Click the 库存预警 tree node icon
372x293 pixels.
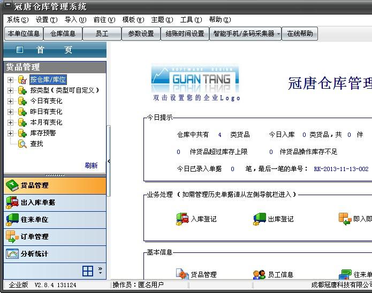tap(22, 133)
